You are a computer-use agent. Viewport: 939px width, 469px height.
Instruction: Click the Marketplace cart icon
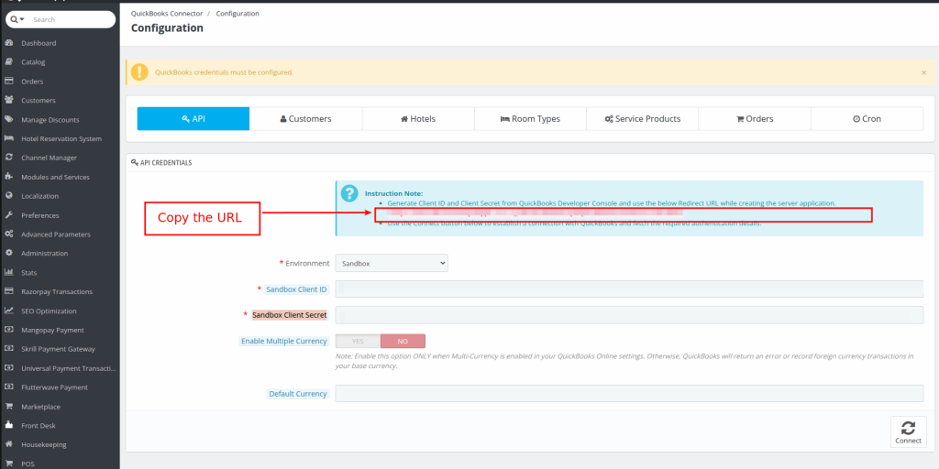(x=9, y=407)
